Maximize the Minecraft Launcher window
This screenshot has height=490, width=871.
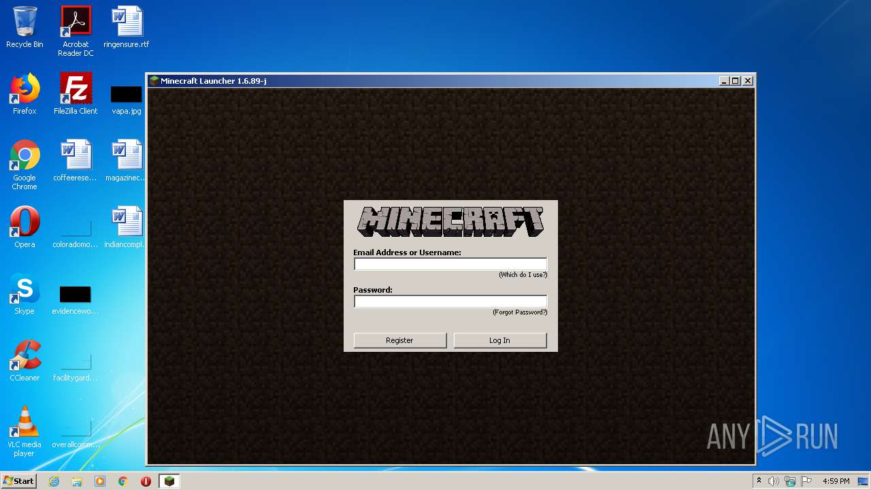click(x=736, y=81)
